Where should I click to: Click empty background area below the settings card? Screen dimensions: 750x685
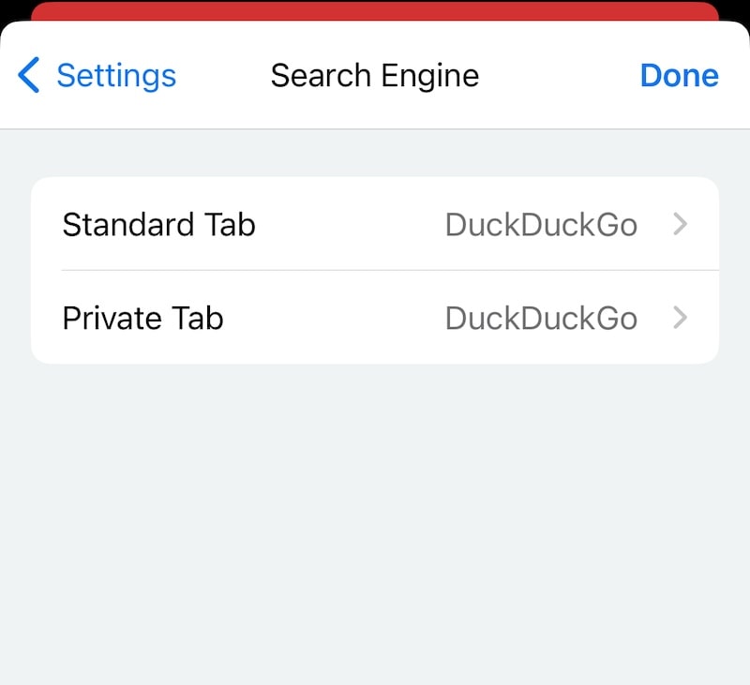[375, 515]
